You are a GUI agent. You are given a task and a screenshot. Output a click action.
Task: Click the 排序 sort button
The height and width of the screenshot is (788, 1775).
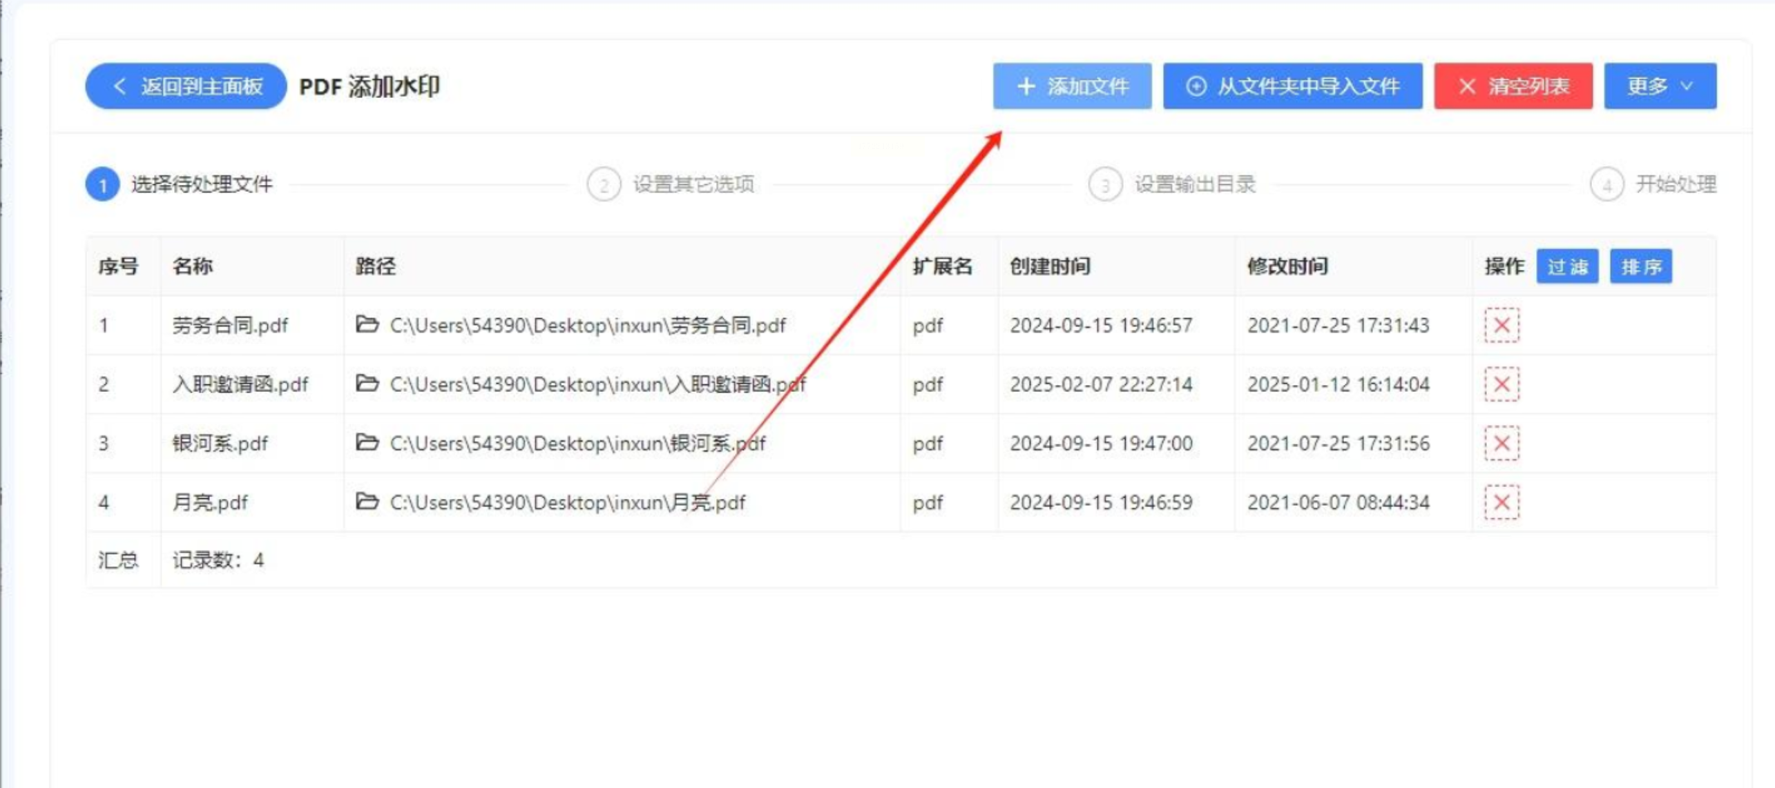click(x=1640, y=266)
